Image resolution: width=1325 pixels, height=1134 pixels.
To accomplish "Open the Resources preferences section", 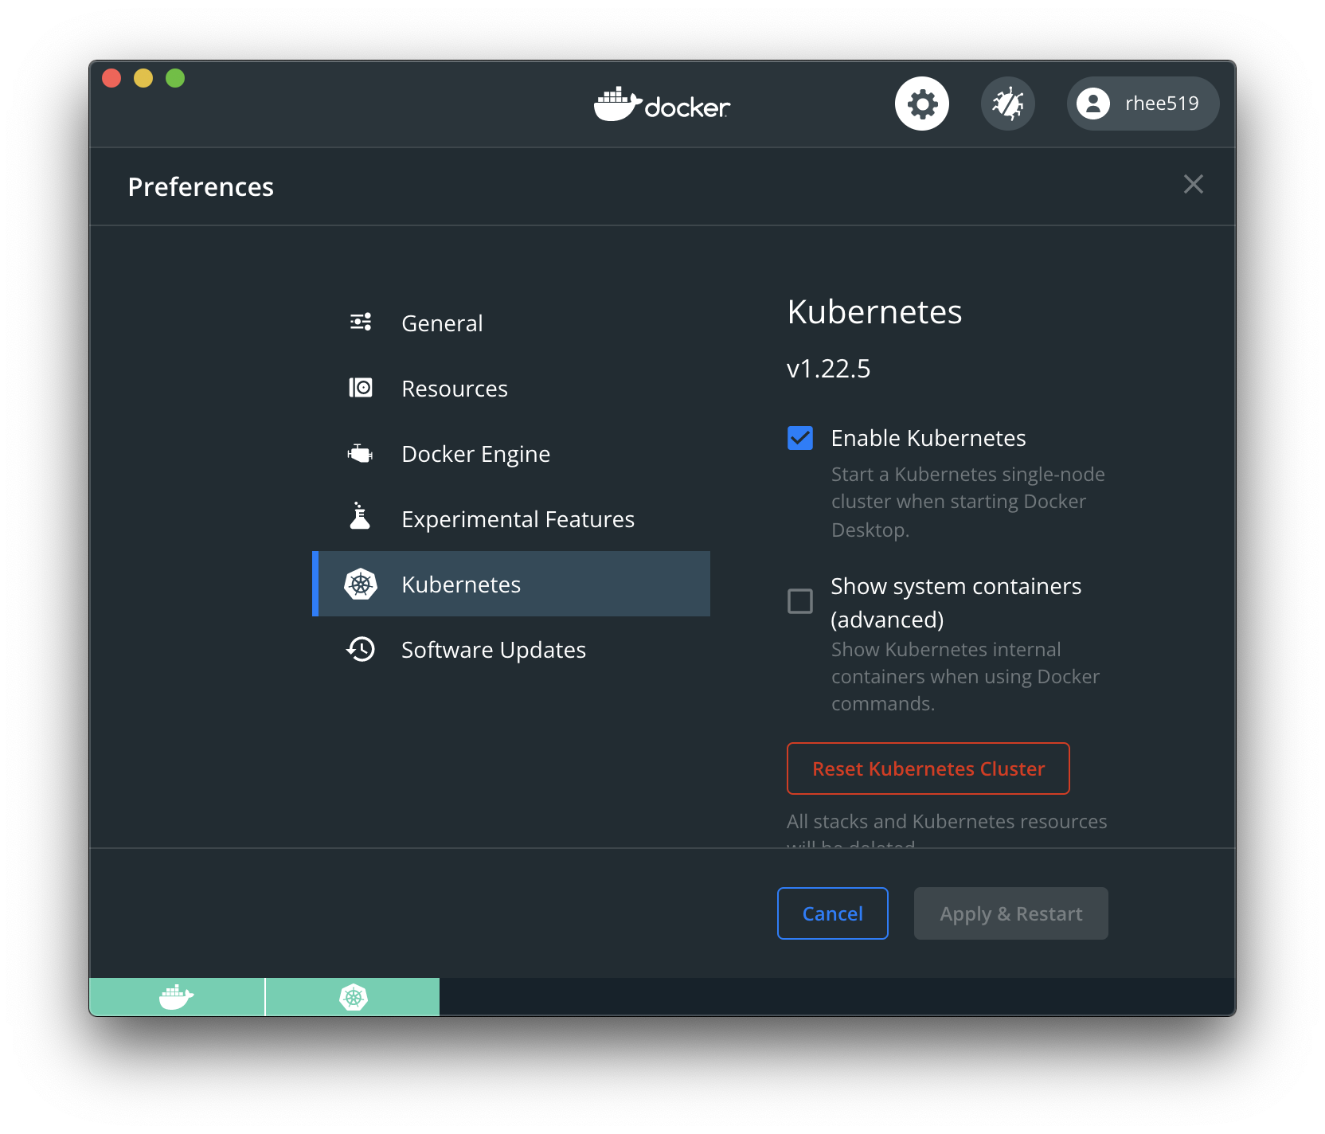I will [511, 388].
